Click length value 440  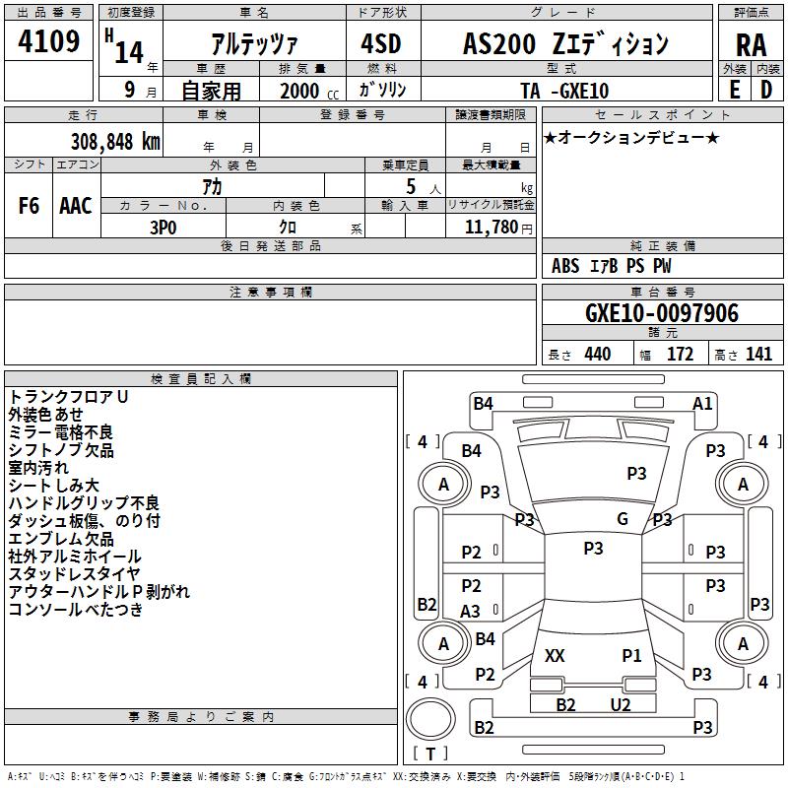tap(598, 354)
